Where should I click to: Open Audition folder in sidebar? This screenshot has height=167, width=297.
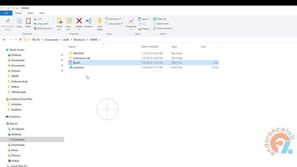click(x=14, y=109)
